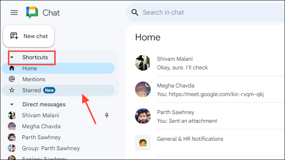Select Mentions in the shortcuts list
This screenshot has width=285, height=160.
(58, 79)
